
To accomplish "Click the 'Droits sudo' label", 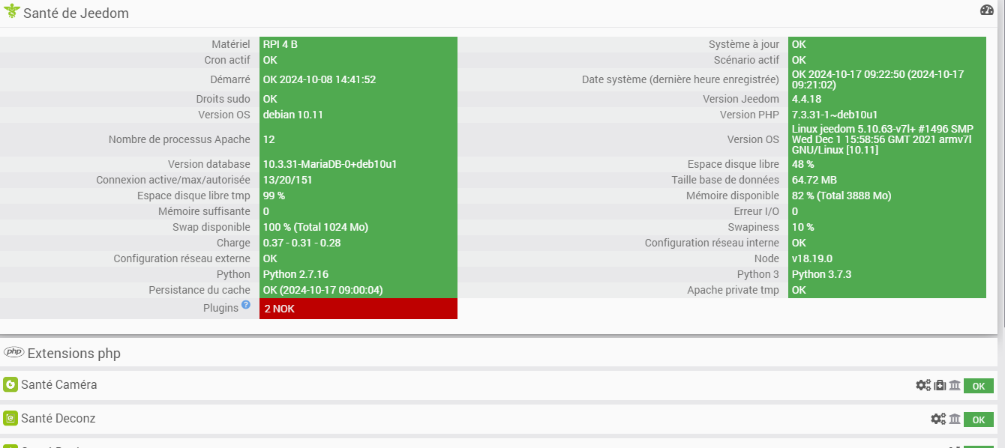I will (x=223, y=99).
